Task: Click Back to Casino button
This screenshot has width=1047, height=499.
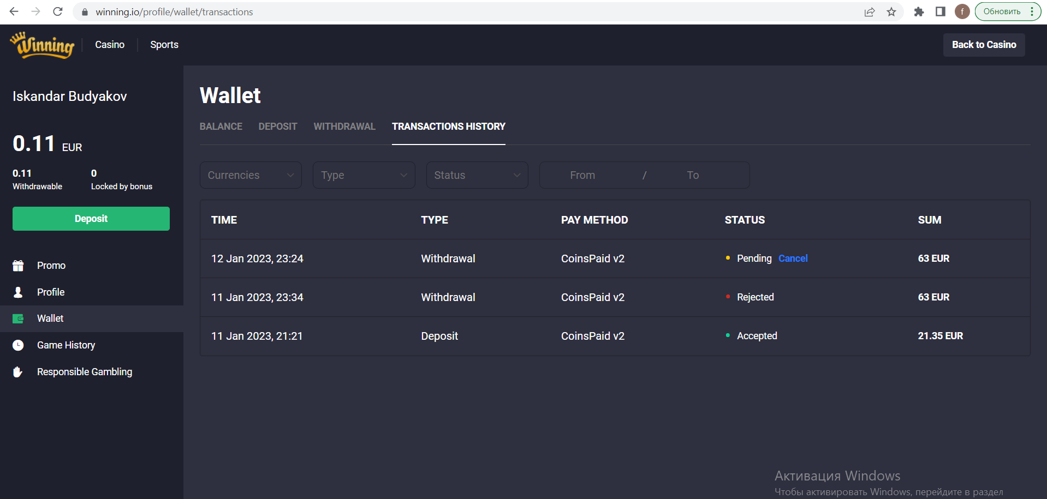Action: [984, 45]
